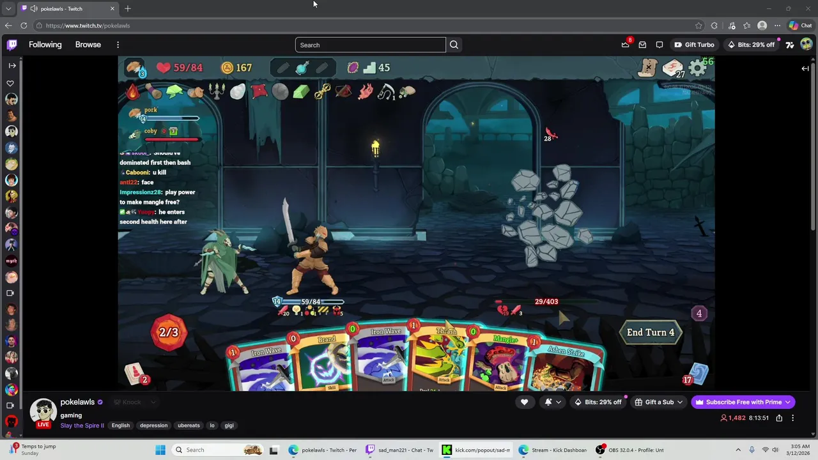
Task: Click the white egg relic icon
Action: [x=238, y=92]
